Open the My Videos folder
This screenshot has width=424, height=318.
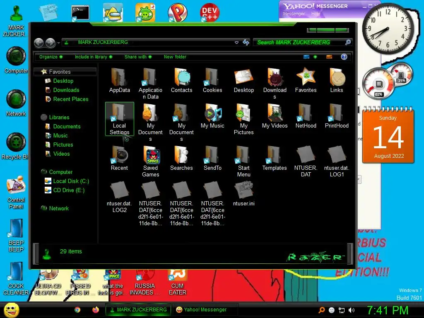(x=275, y=116)
